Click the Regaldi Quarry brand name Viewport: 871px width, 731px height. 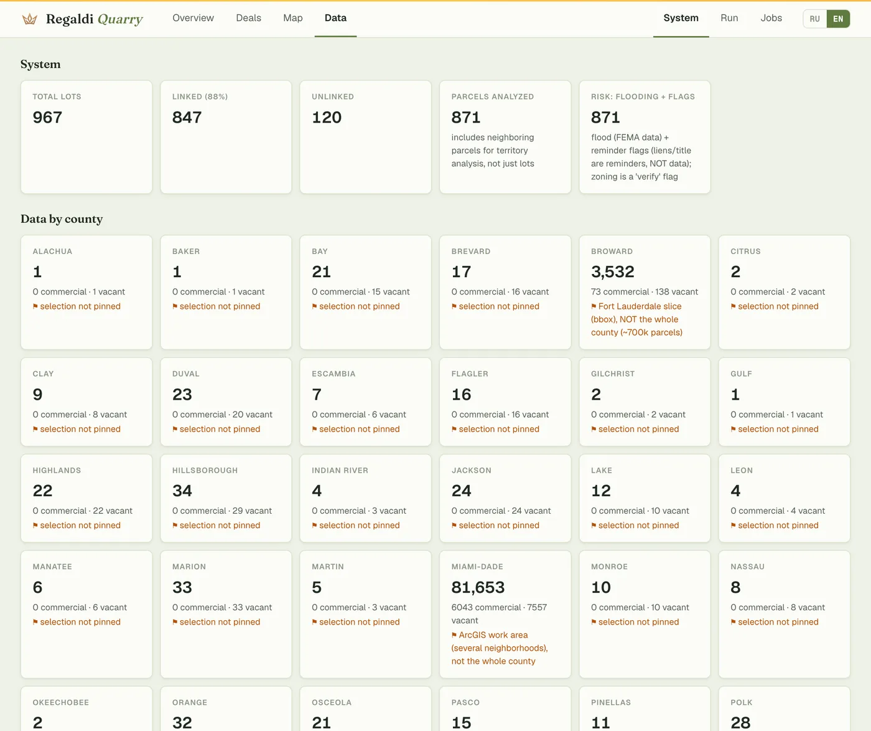95,19
